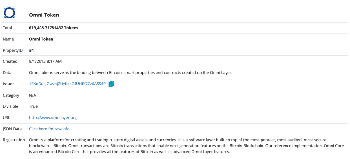Click the JSON Data row label

pos(11,129)
